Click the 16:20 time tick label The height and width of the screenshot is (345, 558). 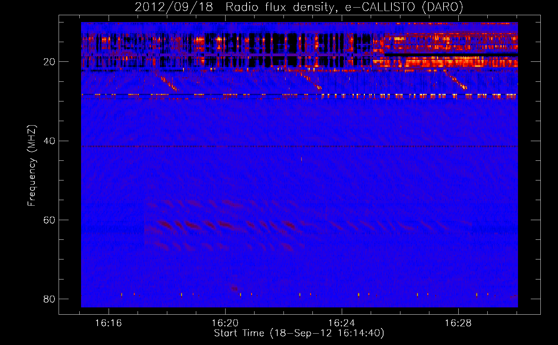pyautogui.click(x=225, y=323)
